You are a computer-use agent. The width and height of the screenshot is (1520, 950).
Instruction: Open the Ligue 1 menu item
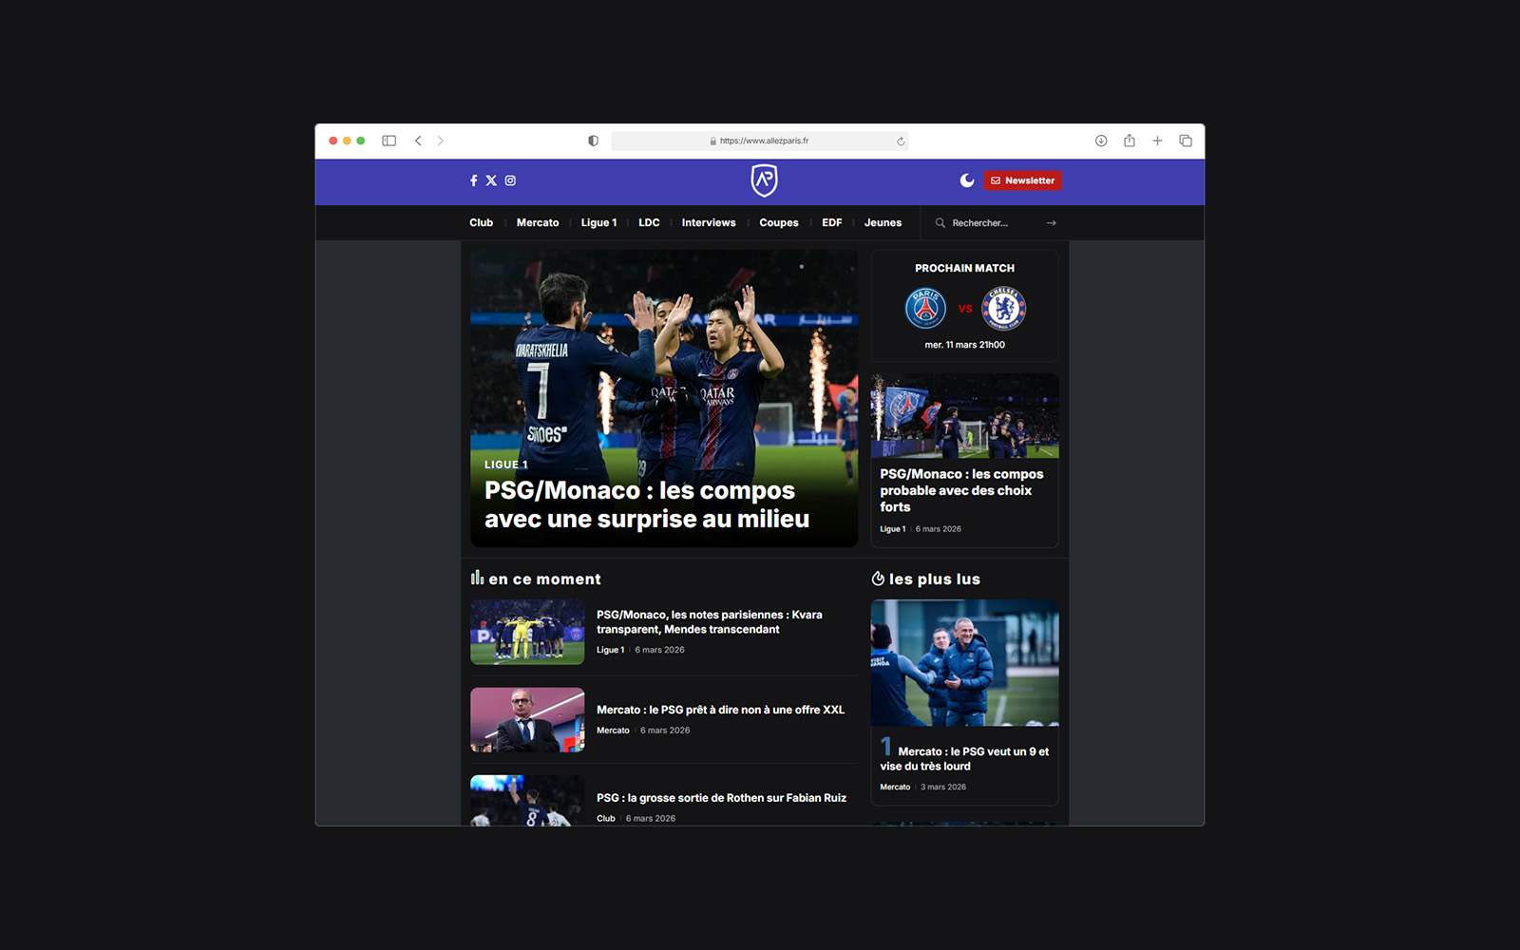click(x=598, y=223)
